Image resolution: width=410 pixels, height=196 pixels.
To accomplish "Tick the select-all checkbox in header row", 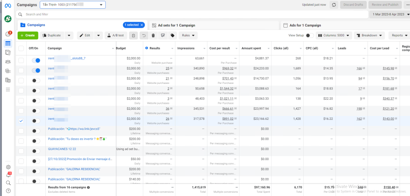I will [x=21, y=48].
